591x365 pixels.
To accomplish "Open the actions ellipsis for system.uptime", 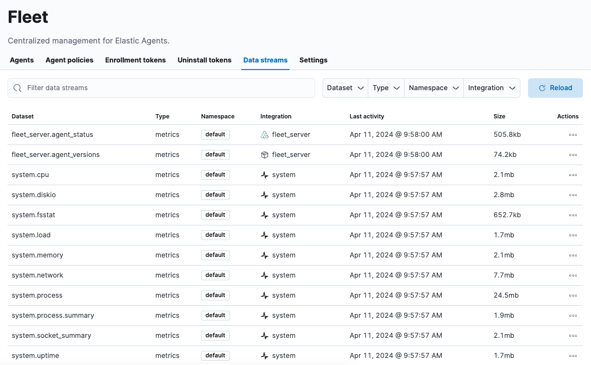I will (x=573, y=355).
